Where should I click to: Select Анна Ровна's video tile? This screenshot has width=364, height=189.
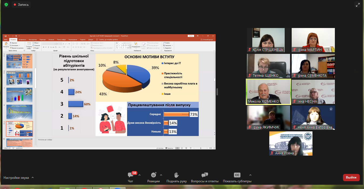[x=291, y=143]
